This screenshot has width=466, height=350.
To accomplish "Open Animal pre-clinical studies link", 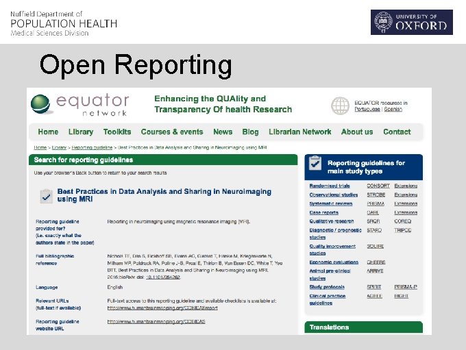I will (x=330, y=275).
